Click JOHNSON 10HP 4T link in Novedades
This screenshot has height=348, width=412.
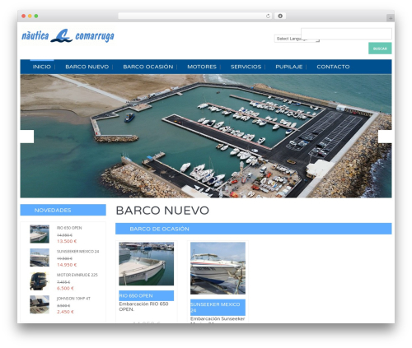coord(73,299)
